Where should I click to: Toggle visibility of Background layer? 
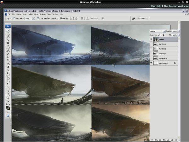point(151,63)
